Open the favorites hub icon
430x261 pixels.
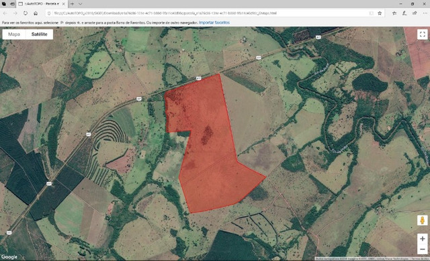394,13
